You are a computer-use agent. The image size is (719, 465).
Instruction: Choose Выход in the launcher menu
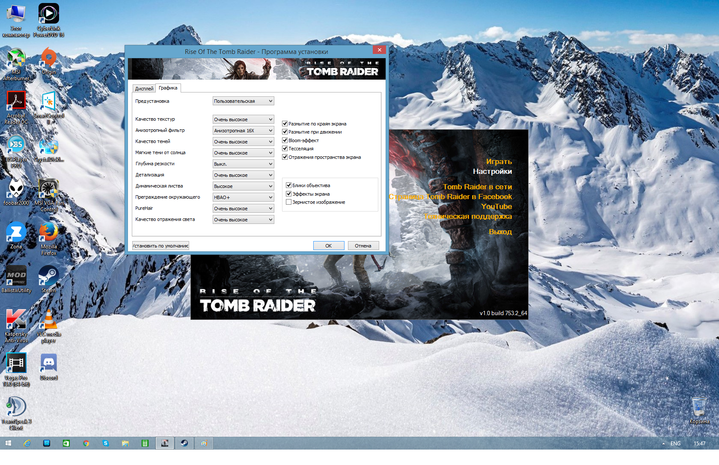coord(500,232)
